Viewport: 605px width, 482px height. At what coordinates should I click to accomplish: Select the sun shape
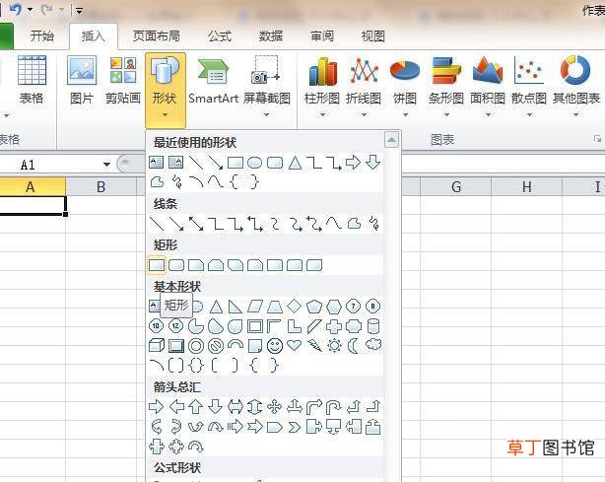pyautogui.click(x=334, y=346)
